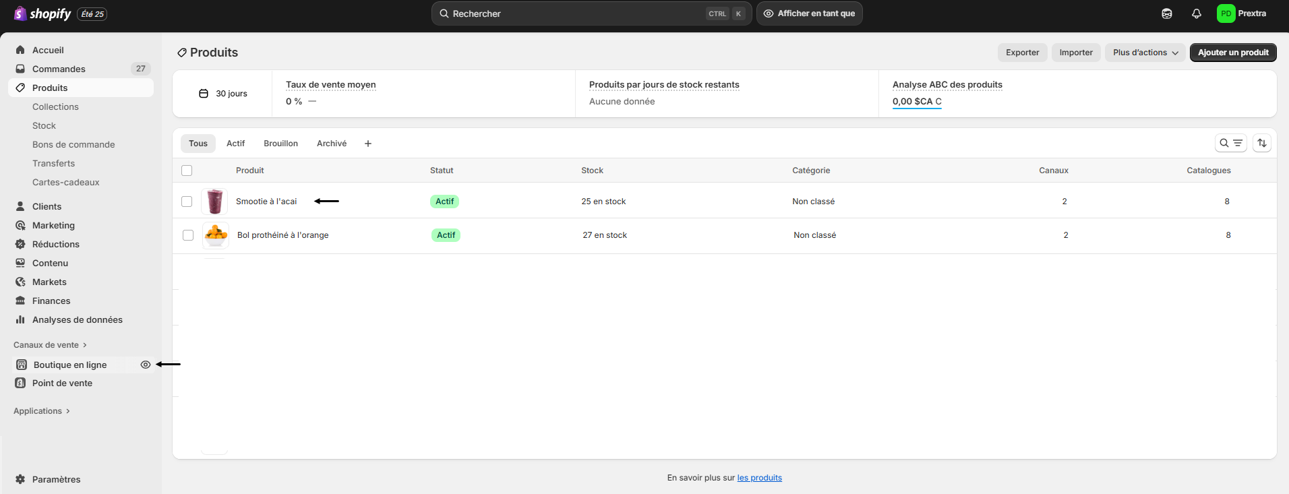
Task: Expand the Applications section
Action: coord(42,411)
